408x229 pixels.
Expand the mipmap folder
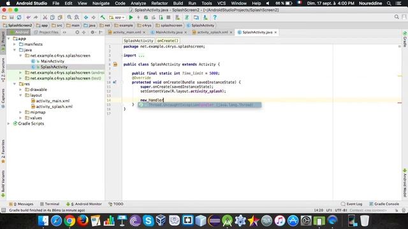(20, 112)
